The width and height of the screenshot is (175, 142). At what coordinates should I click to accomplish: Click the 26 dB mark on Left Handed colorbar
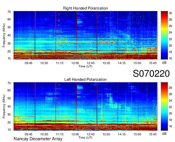point(170,94)
